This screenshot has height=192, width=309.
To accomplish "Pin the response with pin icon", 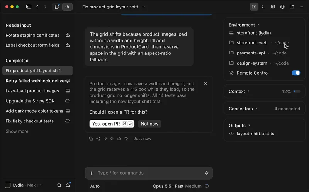I will tap(105, 139).
